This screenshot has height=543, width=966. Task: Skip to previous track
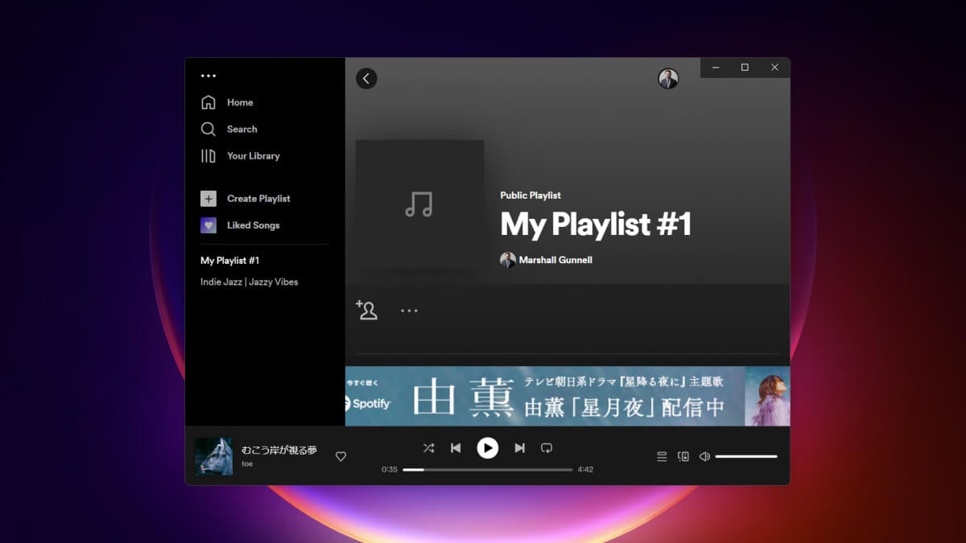click(456, 448)
